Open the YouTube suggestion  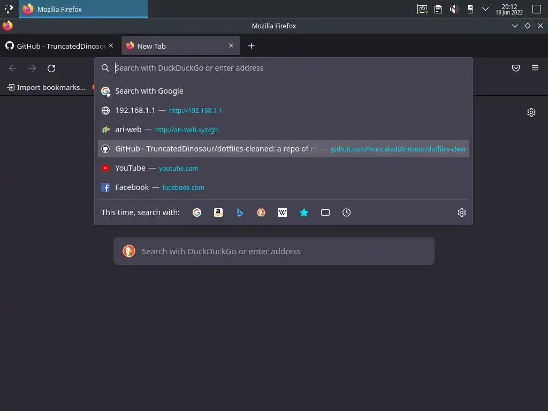click(284, 168)
